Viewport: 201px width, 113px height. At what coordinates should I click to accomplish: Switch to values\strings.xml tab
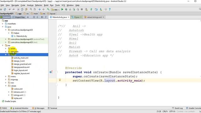click(94, 17)
